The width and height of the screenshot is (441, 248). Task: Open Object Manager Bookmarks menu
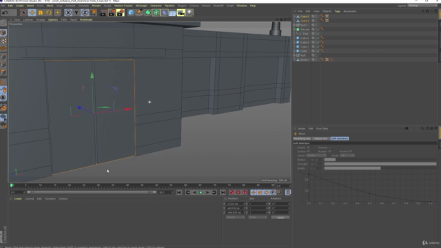click(350, 11)
